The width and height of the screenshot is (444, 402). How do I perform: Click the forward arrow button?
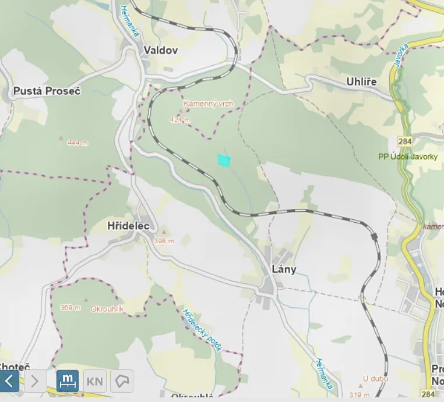tap(36, 381)
